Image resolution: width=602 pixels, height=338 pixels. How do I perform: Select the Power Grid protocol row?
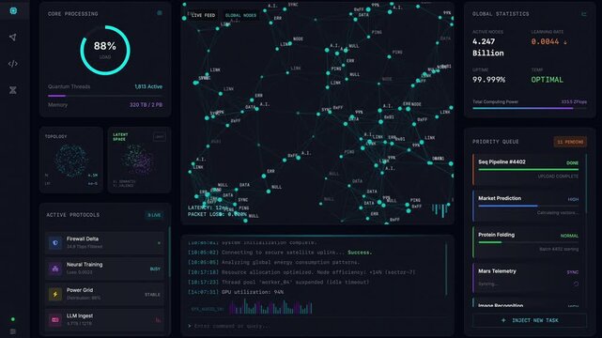104,294
